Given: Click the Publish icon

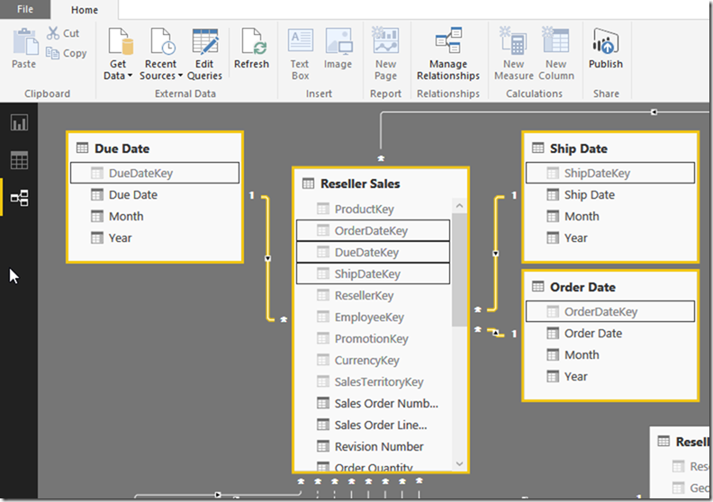Looking at the screenshot, I should (x=606, y=40).
